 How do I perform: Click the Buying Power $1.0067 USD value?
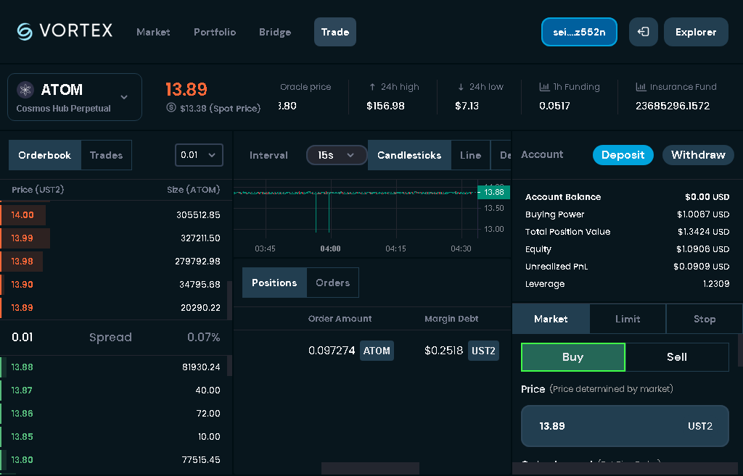[x=703, y=214]
